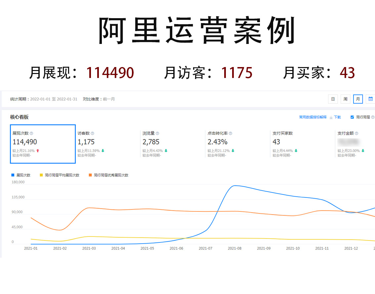375x294 pixels.
Task: Click the 2,785 page views value
Action: [151, 142]
